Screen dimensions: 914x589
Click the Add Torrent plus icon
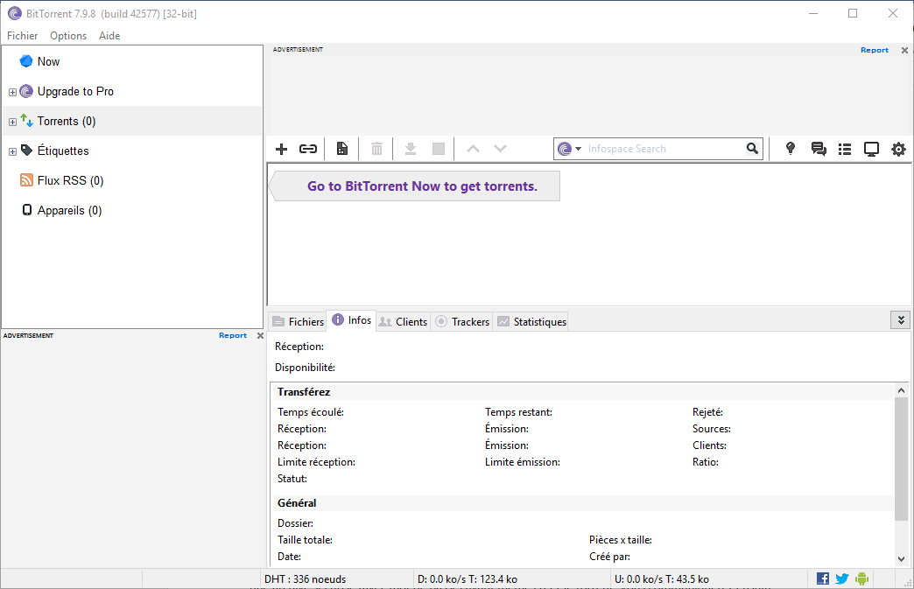[x=282, y=149]
